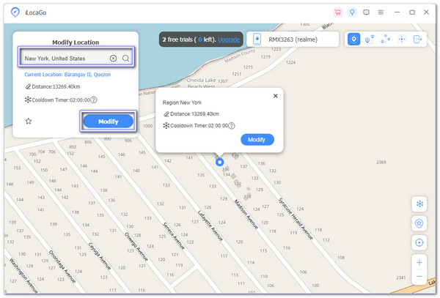Viewport: 440px width, 298px height.
Task: Click Cooldown Timer help icon in left panel
Action: coord(94,100)
